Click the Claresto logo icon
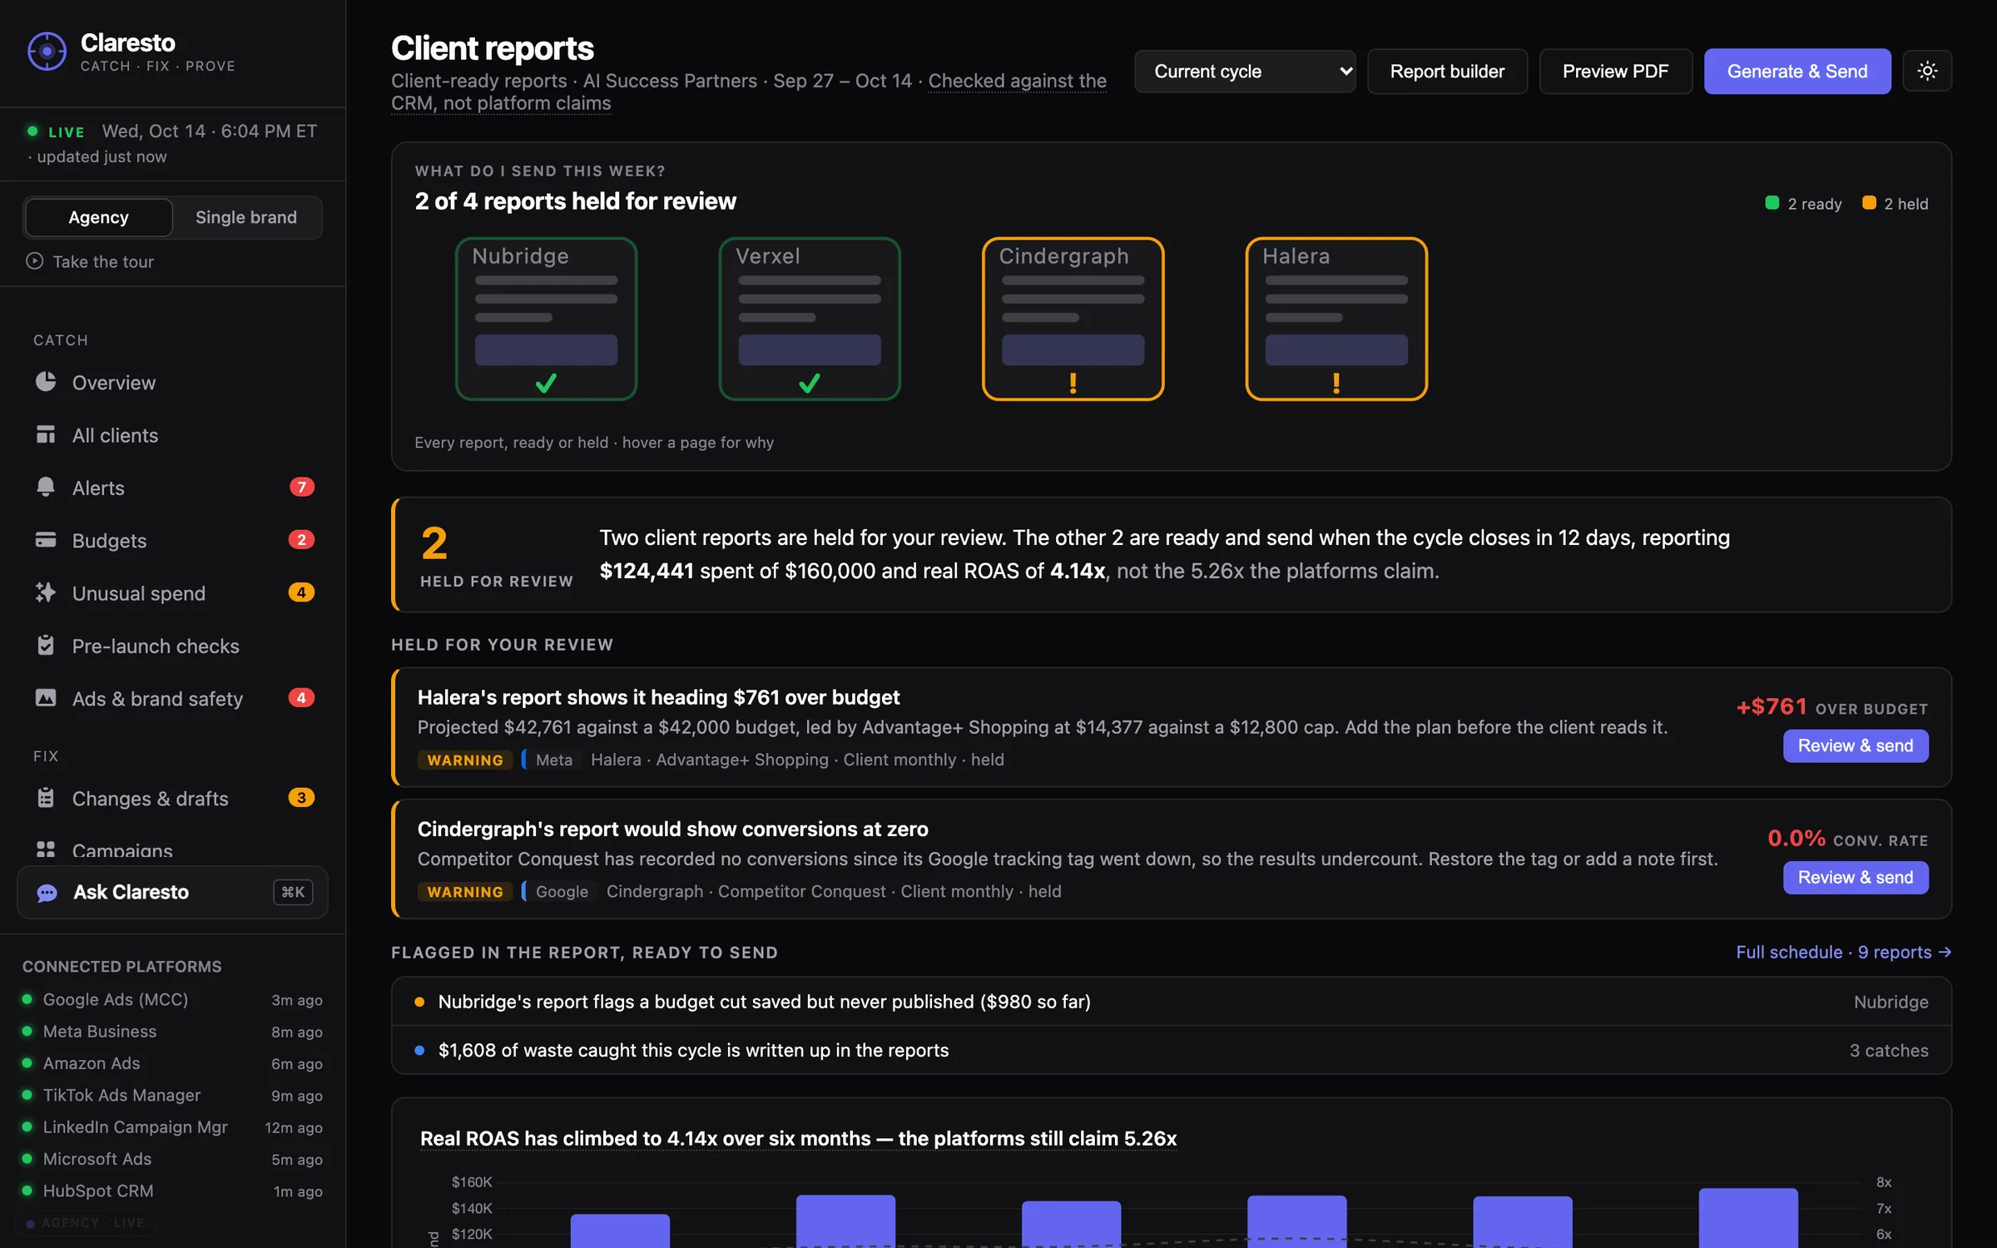Screen dimensions: 1997x1248 coord(47,52)
